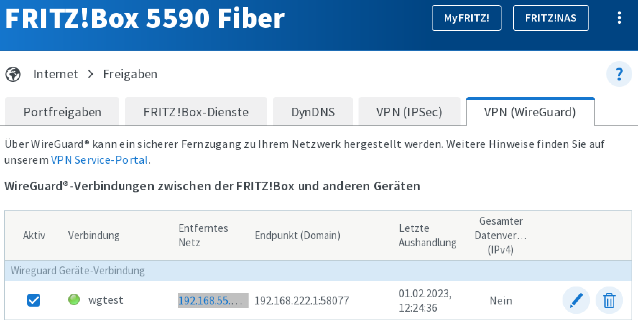Image resolution: width=638 pixels, height=326 pixels.
Task: Select the VPN (WireGuard) tab
Action: pos(530,112)
